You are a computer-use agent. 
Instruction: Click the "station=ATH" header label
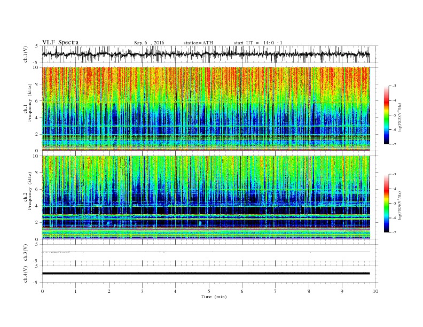click(198, 43)
